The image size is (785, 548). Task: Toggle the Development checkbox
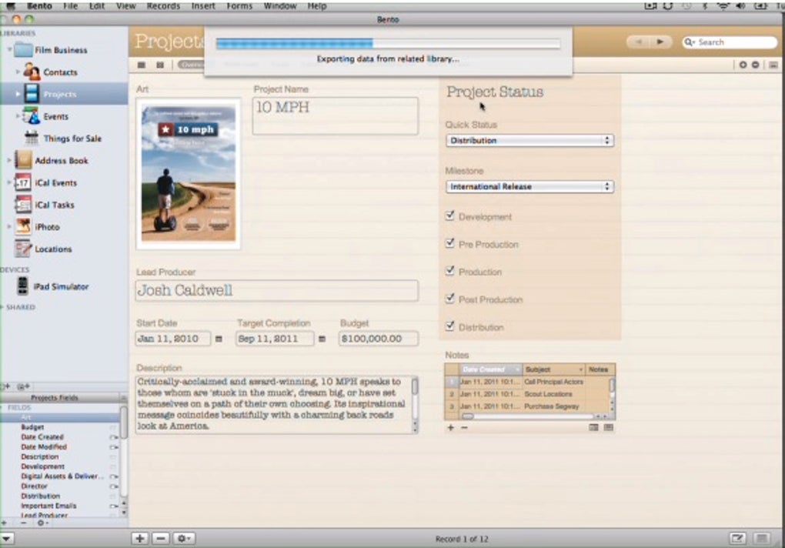449,216
